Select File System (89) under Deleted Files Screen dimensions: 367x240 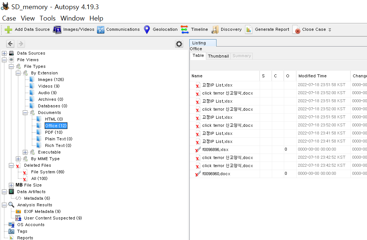click(48, 172)
